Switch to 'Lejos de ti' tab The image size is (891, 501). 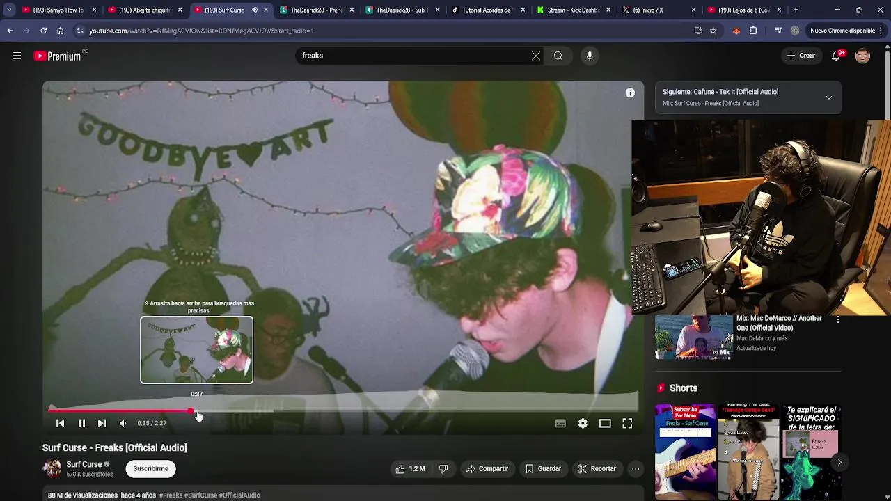[744, 10]
